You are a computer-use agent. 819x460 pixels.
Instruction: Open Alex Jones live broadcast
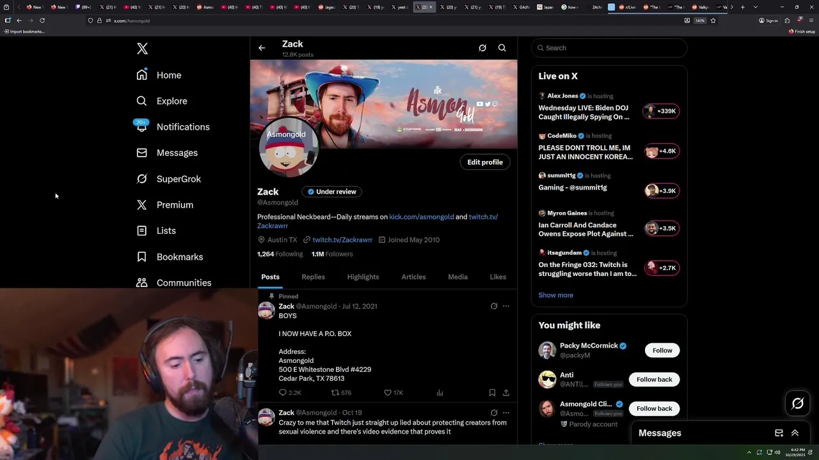click(x=608, y=107)
